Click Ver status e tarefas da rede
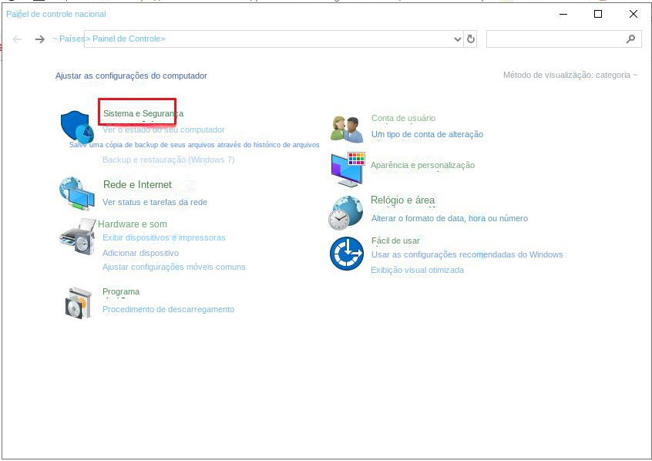 click(x=154, y=202)
